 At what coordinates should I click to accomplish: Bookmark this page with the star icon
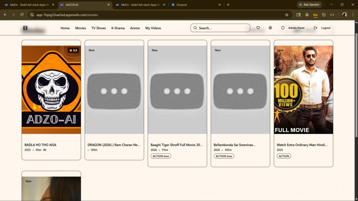tap(287, 15)
